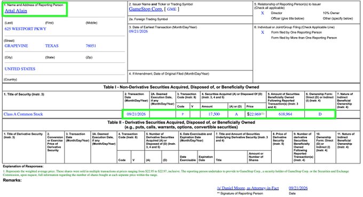Click Title of Security (Instr. 3) column header
This screenshot has width=363, height=197.
(24, 94)
